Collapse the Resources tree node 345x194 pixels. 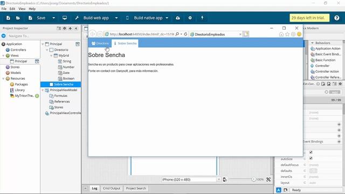tap(3, 79)
